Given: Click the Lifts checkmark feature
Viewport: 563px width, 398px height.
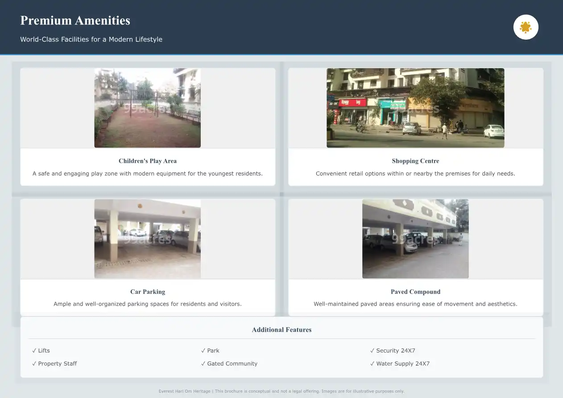Looking at the screenshot, I should (x=41, y=351).
